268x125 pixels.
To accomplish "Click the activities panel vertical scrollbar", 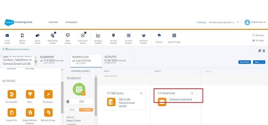I will point(62,97).
